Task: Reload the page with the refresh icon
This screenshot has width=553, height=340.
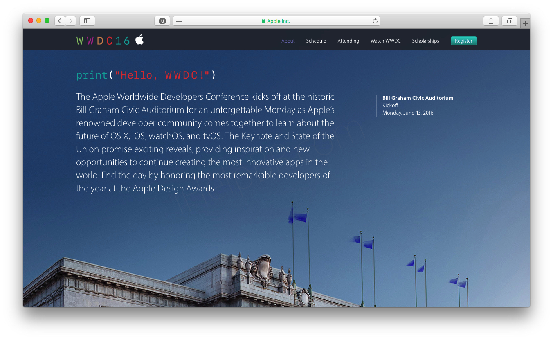Action: pyautogui.click(x=375, y=21)
